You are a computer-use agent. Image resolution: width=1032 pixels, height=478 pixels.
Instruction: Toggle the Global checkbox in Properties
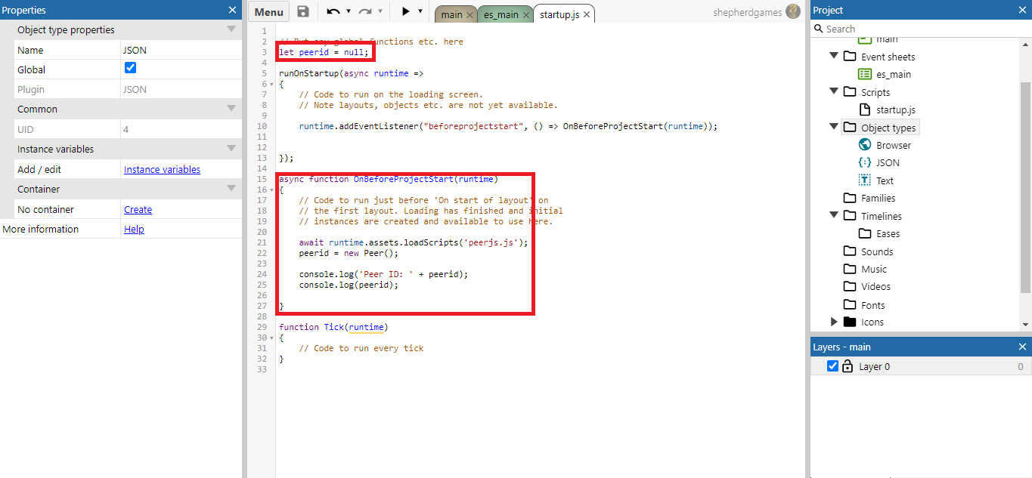click(130, 69)
